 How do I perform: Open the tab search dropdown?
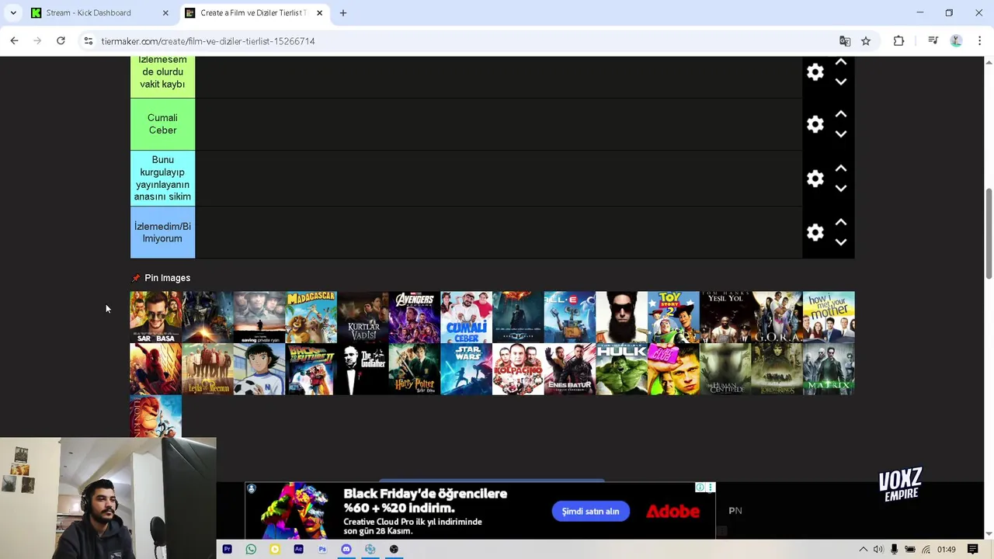13,12
